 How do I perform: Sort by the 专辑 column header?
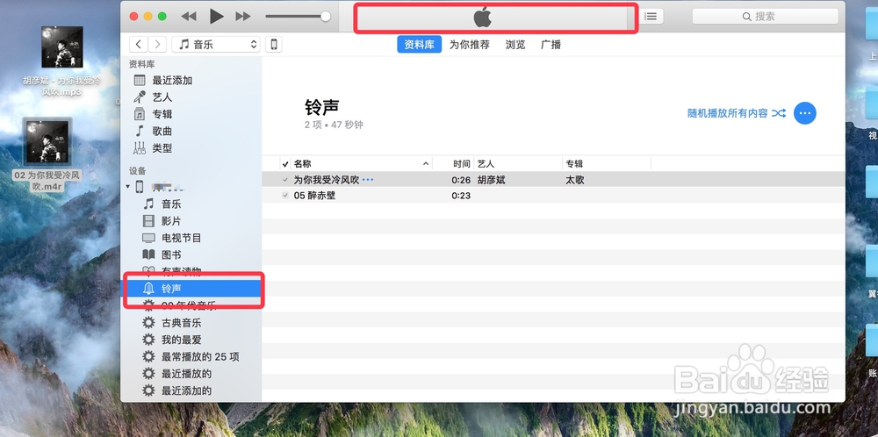tap(574, 164)
